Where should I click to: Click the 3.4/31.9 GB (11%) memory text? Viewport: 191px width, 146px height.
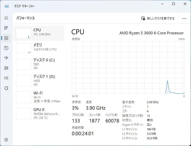(45, 49)
